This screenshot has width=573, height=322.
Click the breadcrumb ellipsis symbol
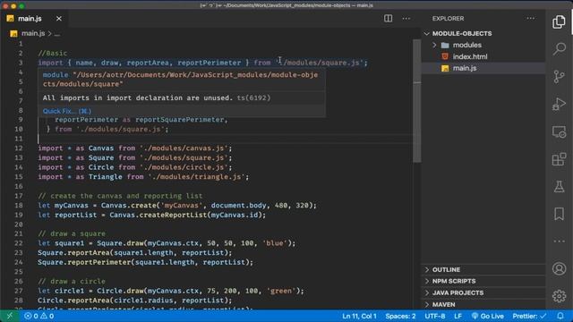click(x=57, y=34)
